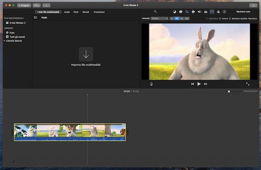This screenshot has width=261, height=170.
Task: Toggle the sidebar visibility icon next to Vuoto
Action: [x=36, y=17]
